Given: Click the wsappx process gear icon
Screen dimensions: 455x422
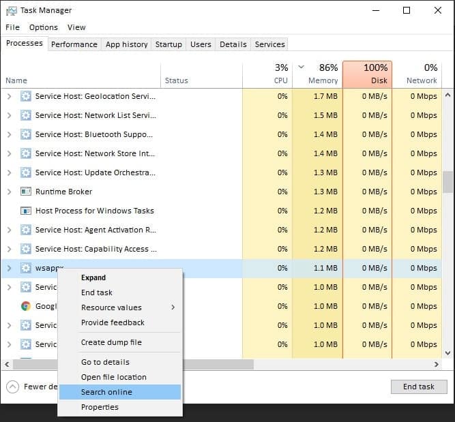Looking at the screenshot, I should point(26,268).
